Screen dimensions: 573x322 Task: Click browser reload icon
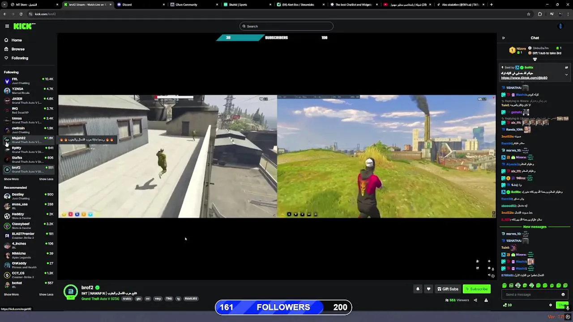point(21,14)
